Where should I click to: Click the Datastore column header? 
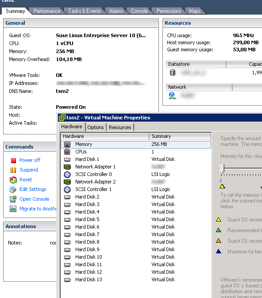point(196,64)
